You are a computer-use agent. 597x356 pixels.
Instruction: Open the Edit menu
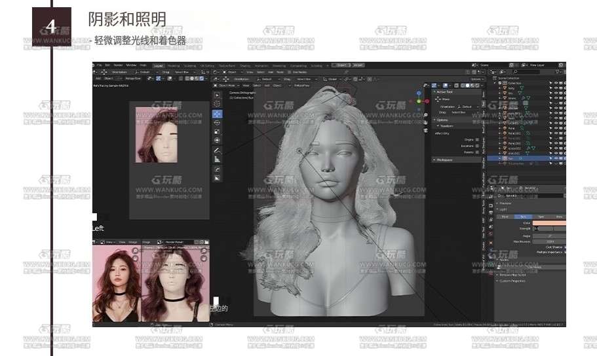pos(107,65)
